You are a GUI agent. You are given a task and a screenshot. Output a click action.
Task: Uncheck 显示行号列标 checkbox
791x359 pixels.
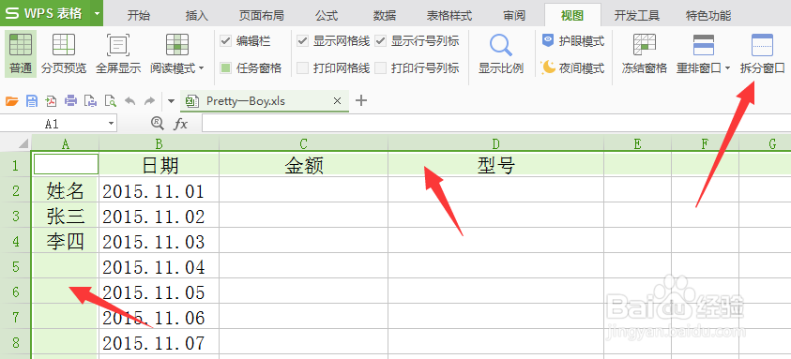(380, 41)
